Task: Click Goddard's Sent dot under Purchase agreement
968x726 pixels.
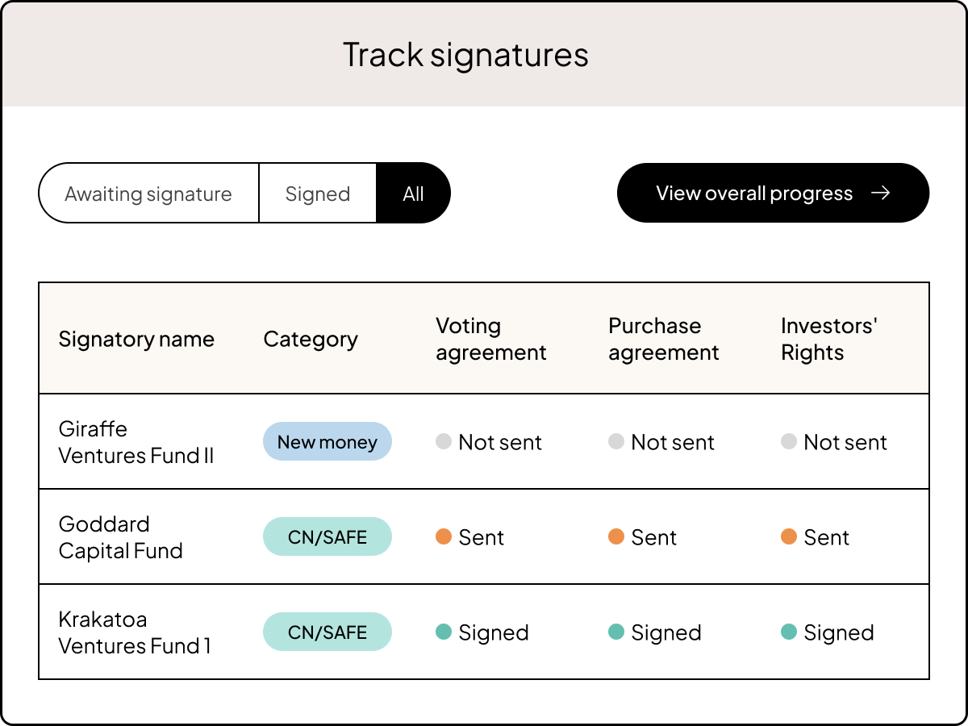Action: (617, 536)
